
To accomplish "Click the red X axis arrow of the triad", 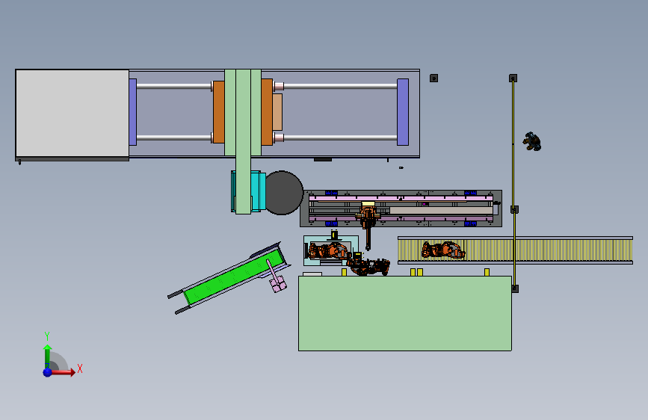I will (63, 372).
